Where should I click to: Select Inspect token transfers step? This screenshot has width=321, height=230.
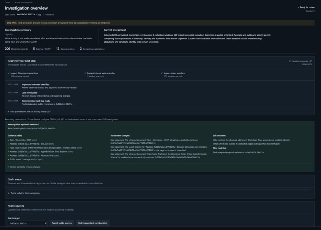[173, 75]
